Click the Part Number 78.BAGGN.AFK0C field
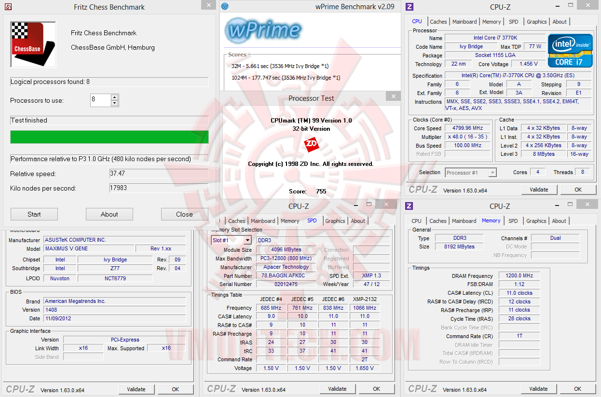Viewport: 601px width, 397px height. click(286, 276)
